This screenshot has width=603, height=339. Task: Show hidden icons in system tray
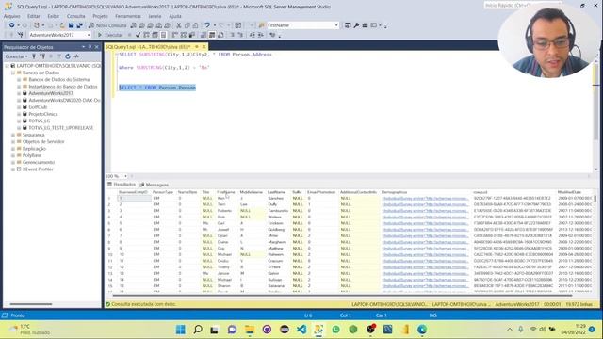click(x=510, y=330)
